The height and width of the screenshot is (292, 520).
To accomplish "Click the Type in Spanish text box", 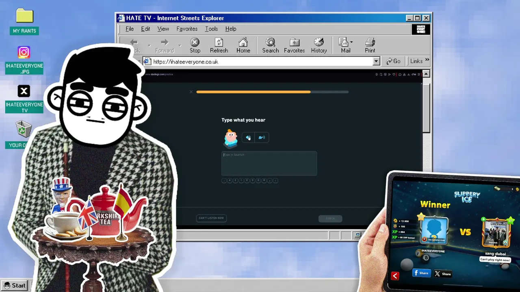I will pyautogui.click(x=269, y=163).
